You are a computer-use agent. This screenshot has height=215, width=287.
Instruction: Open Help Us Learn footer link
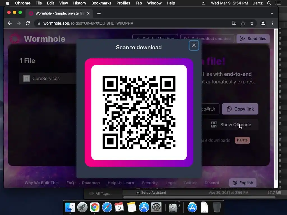(121, 183)
